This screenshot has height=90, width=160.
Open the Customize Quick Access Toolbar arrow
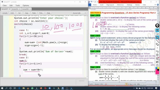tap(98, 2)
